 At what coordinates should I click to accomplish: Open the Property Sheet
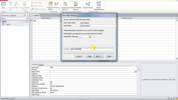[50, 6]
